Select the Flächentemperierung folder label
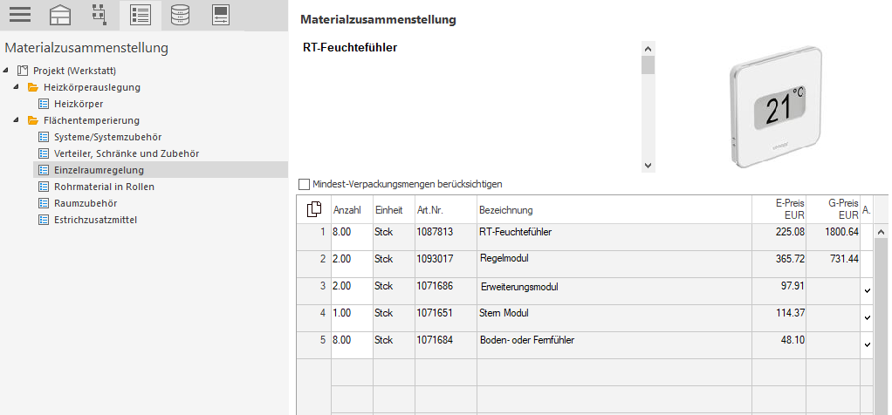The width and height of the screenshot is (892, 415). pos(92,120)
